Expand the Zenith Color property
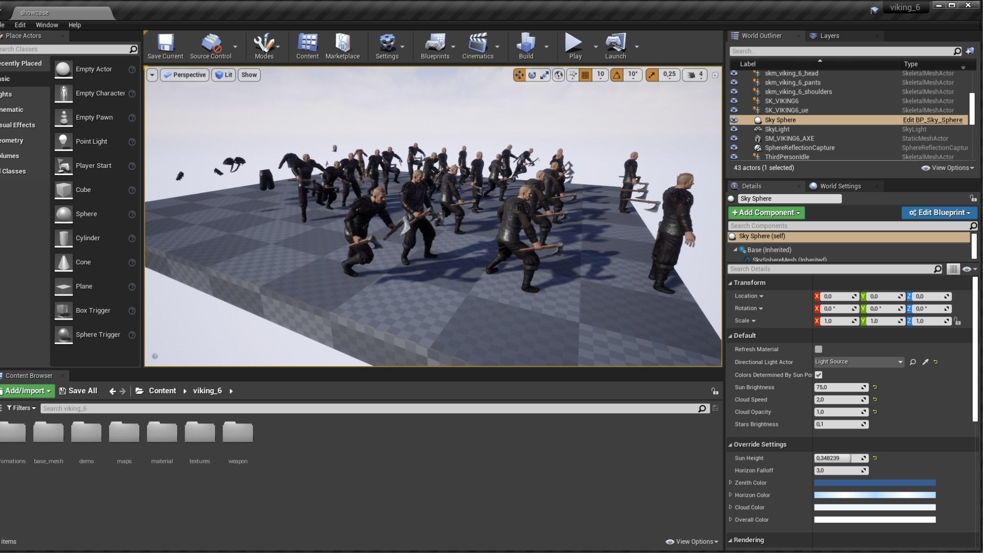This screenshot has height=553, width=983. [x=731, y=482]
